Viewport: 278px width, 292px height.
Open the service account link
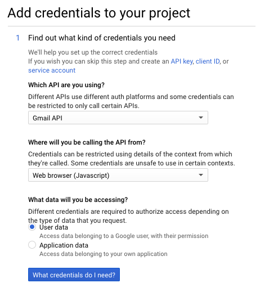(x=52, y=70)
